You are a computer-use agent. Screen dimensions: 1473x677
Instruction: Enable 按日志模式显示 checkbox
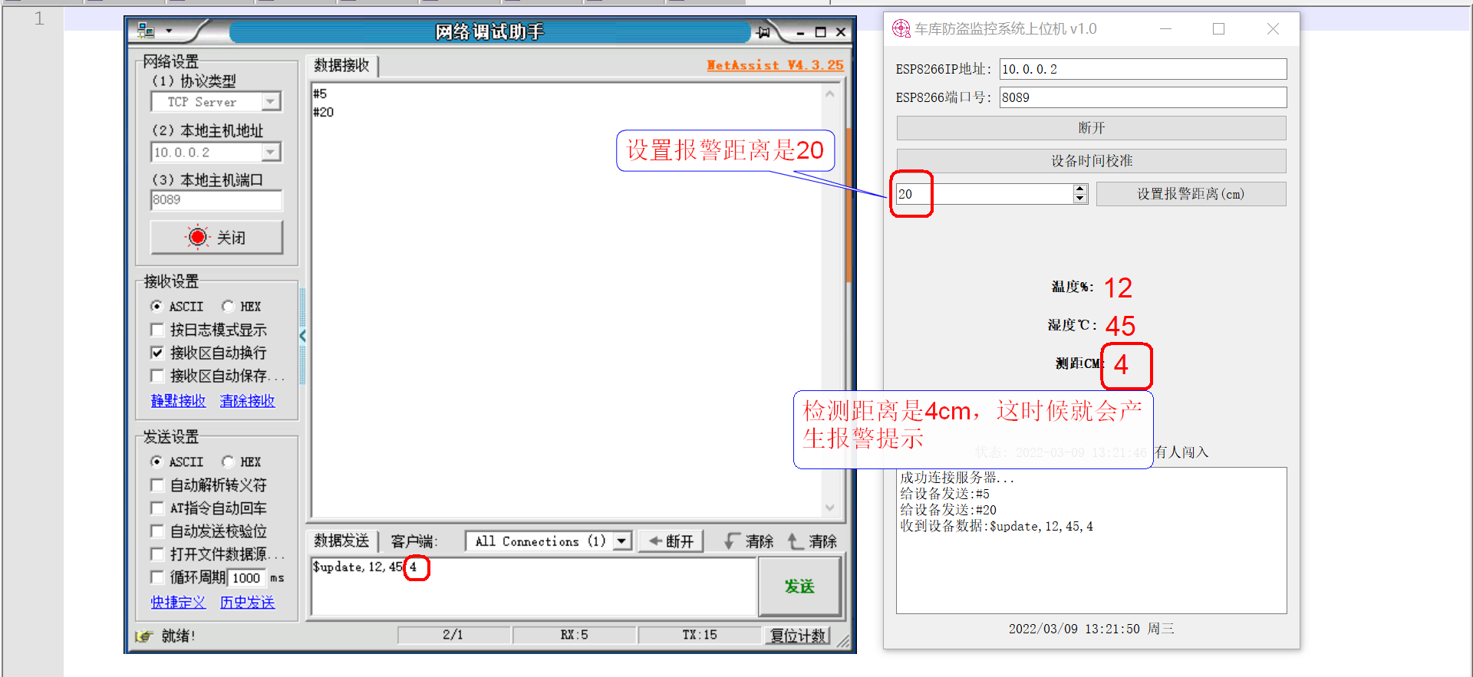157,330
